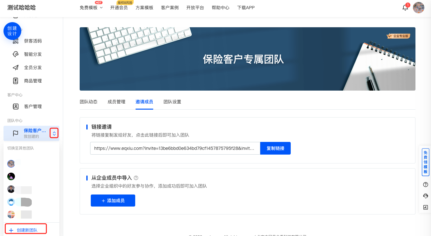Click the 创建设计 round button
431x236 pixels.
(x=12, y=31)
